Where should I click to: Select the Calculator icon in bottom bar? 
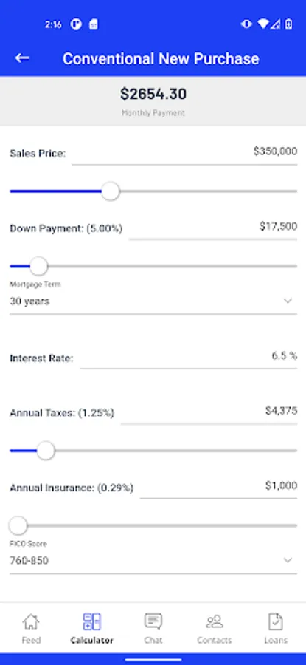click(92, 621)
